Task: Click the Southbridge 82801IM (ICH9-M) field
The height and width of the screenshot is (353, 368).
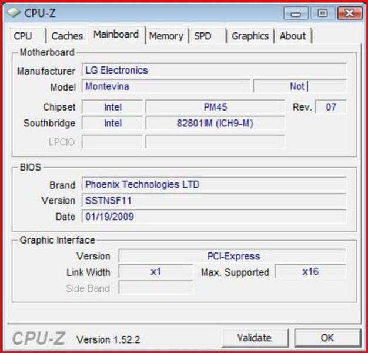Action: (x=215, y=124)
